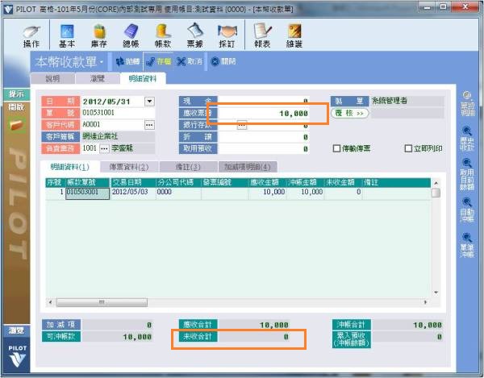The height and width of the screenshot is (378, 484).
Task: Click the folder icon in left panel
Action: (16, 126)
